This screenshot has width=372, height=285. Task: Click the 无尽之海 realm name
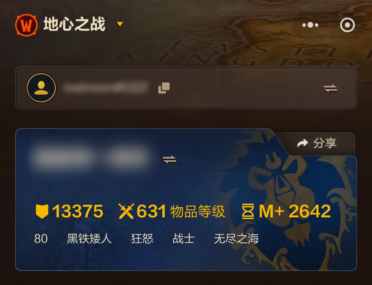tap(236, 239)
